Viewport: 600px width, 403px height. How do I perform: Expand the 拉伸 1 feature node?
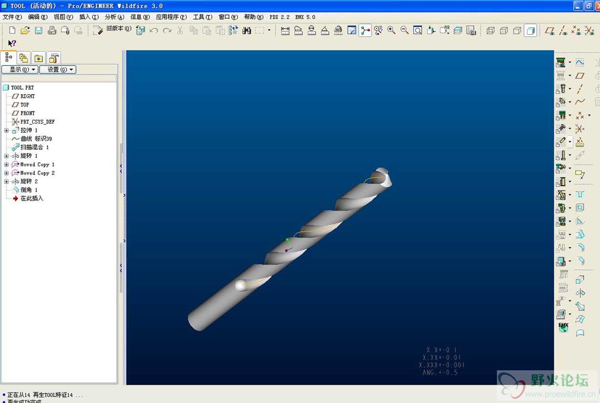[x=6, y=130]
